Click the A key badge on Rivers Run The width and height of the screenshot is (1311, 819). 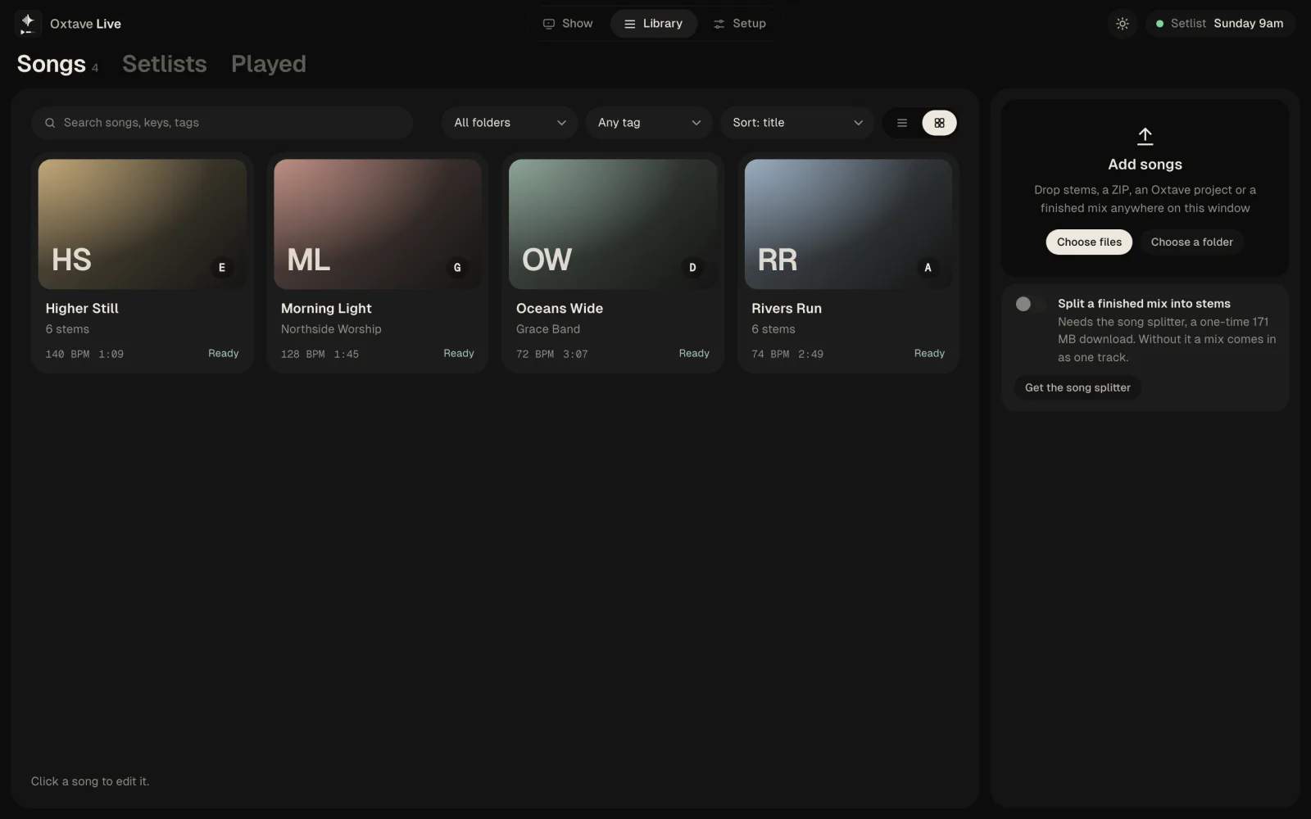pos(928,268)
